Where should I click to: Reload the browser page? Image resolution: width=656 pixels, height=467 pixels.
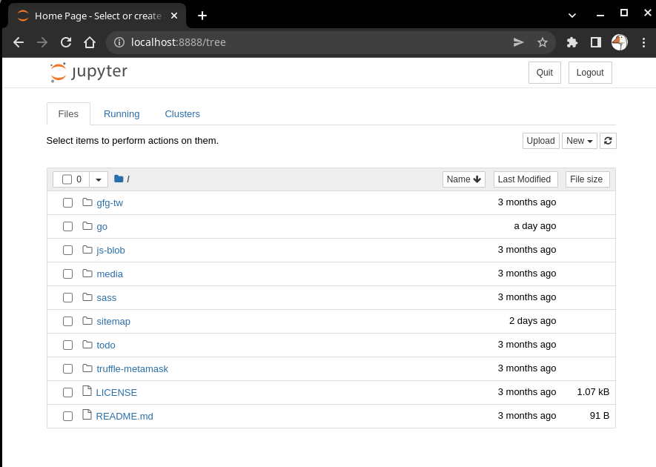point(66,42)
